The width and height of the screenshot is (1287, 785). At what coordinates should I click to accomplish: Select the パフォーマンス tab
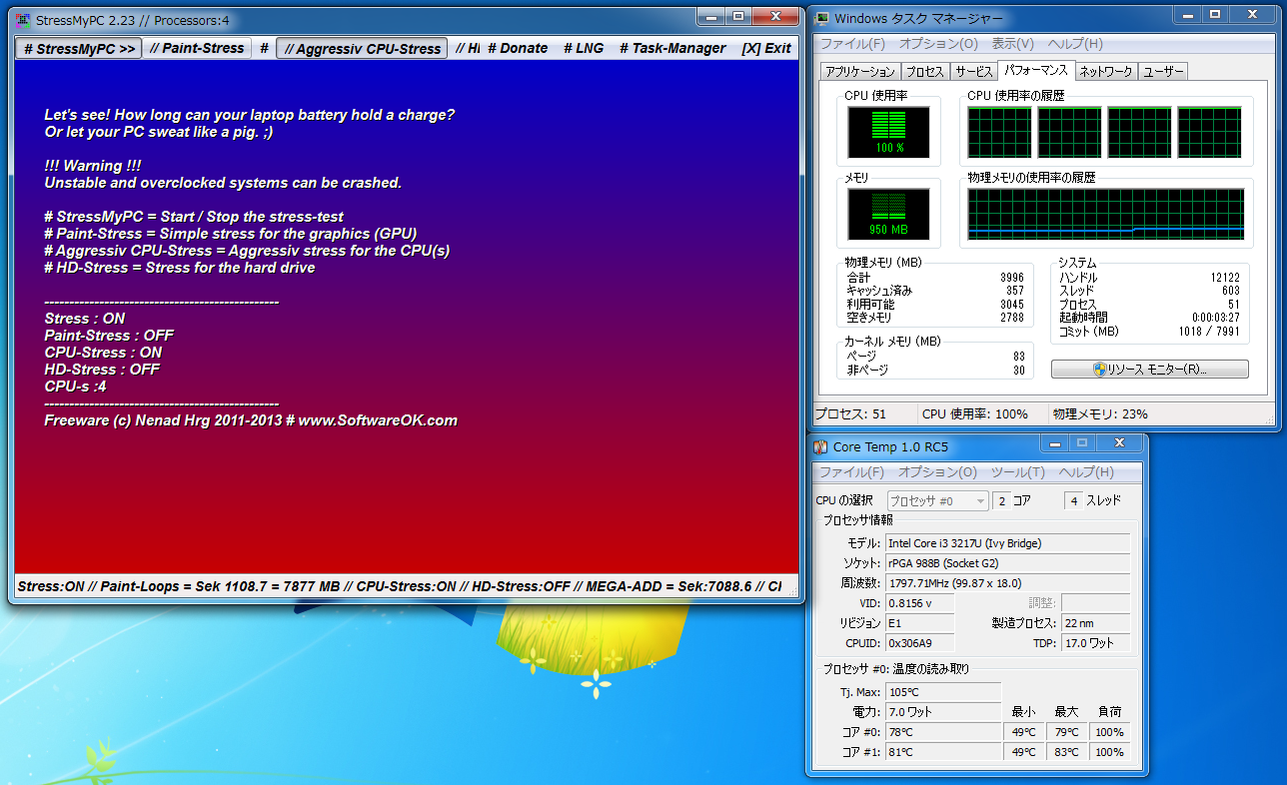1035,71
